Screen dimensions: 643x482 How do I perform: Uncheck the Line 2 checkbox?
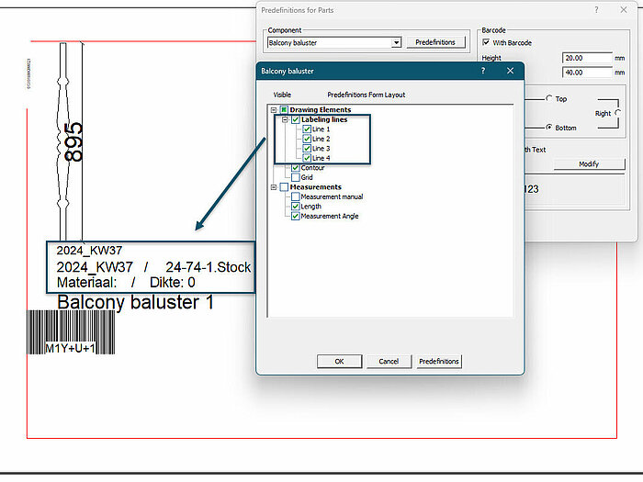pyautogui.click(x=307, y=139)
